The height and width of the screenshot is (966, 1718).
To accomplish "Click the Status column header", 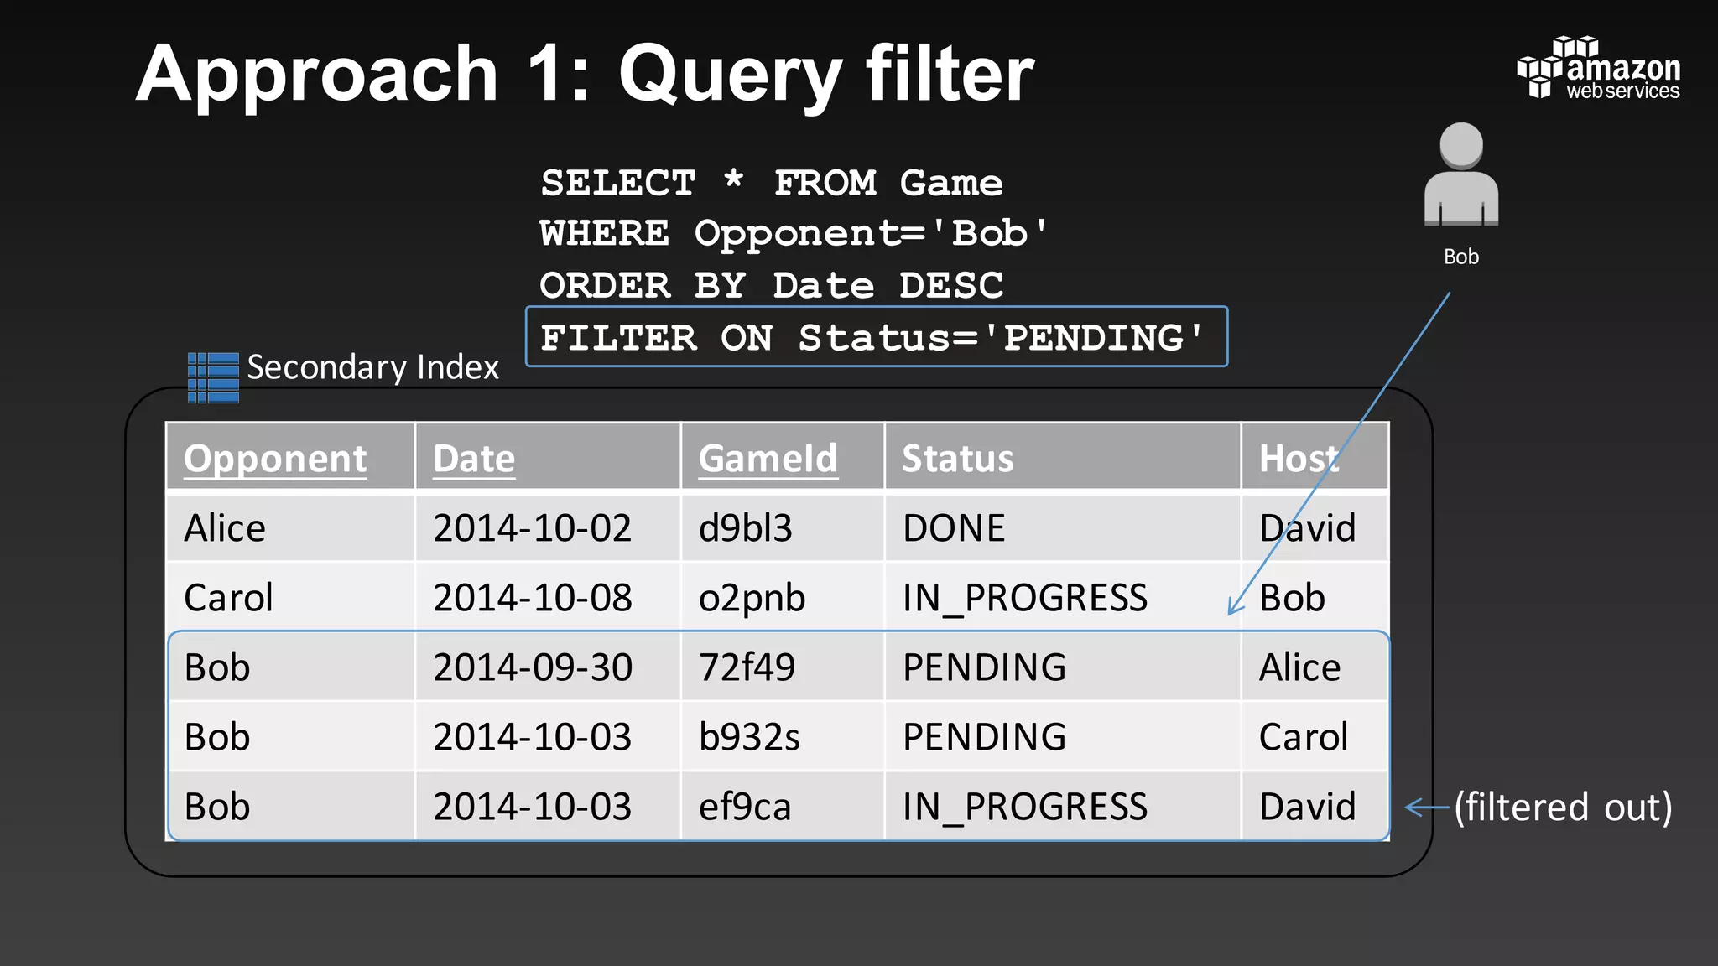I will 957,459.
